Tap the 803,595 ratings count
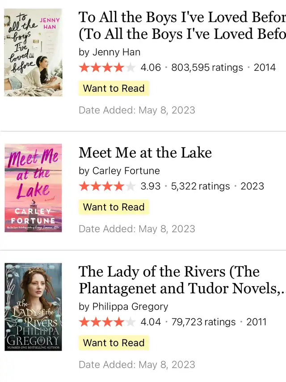Screen dimensions: 286x382 207,68
